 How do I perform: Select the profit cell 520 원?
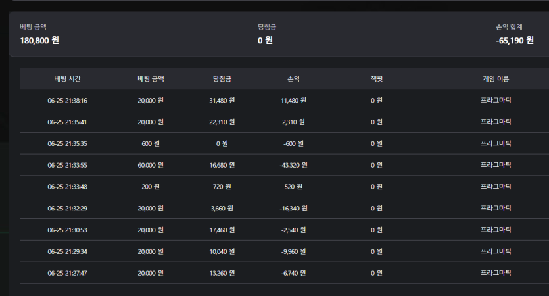293,187
